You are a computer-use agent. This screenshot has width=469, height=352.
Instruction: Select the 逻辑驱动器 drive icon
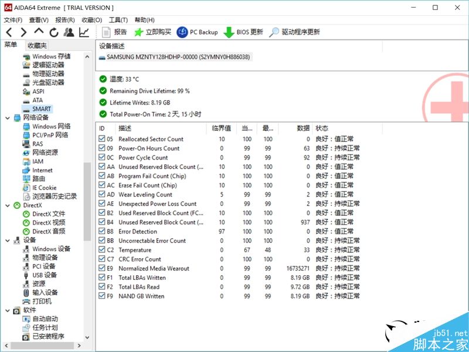26,65
